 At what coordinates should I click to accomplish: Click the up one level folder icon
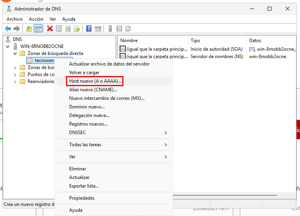pyautogui.click(x=29, y=28)
